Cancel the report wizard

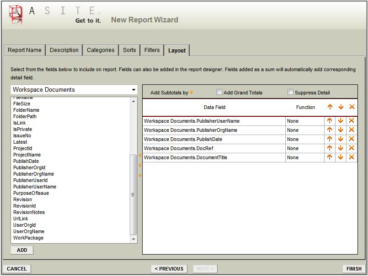[x=16, y=269]
